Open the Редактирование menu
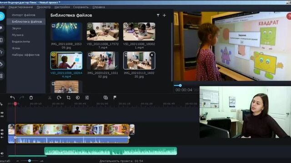 pyautogui.click(x=20, y=7)
